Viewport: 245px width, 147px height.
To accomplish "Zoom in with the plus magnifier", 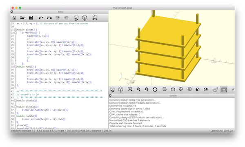I will tap(138, 89).
